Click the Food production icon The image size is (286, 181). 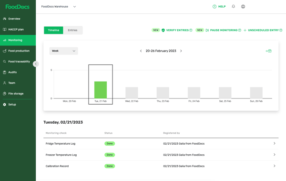[5, 51]
